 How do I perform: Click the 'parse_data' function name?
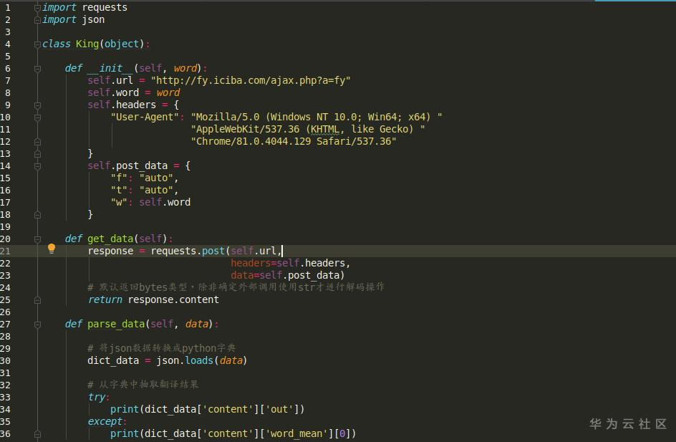pyautogui.click(x=116, y=324)
